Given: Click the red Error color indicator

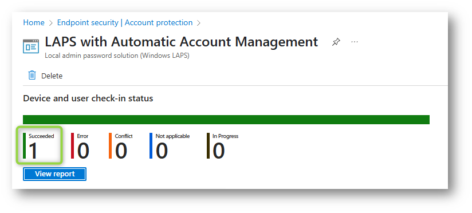Looking at the screenshot, I should pyautogui.click(x=72, y=145).
